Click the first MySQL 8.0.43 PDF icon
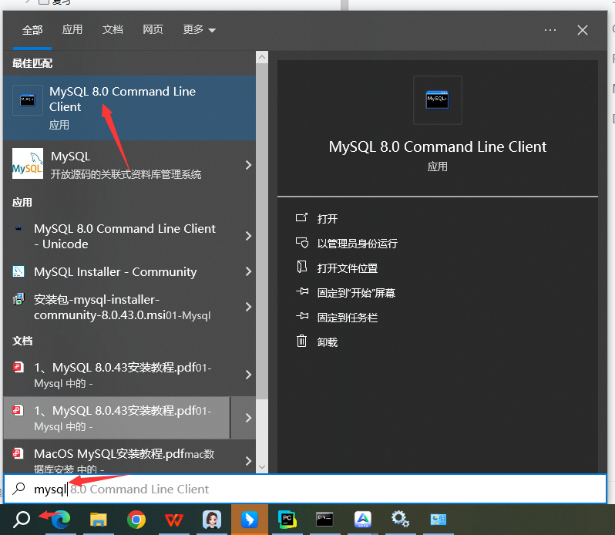This screenshot has width=615, height=535. 18,367
